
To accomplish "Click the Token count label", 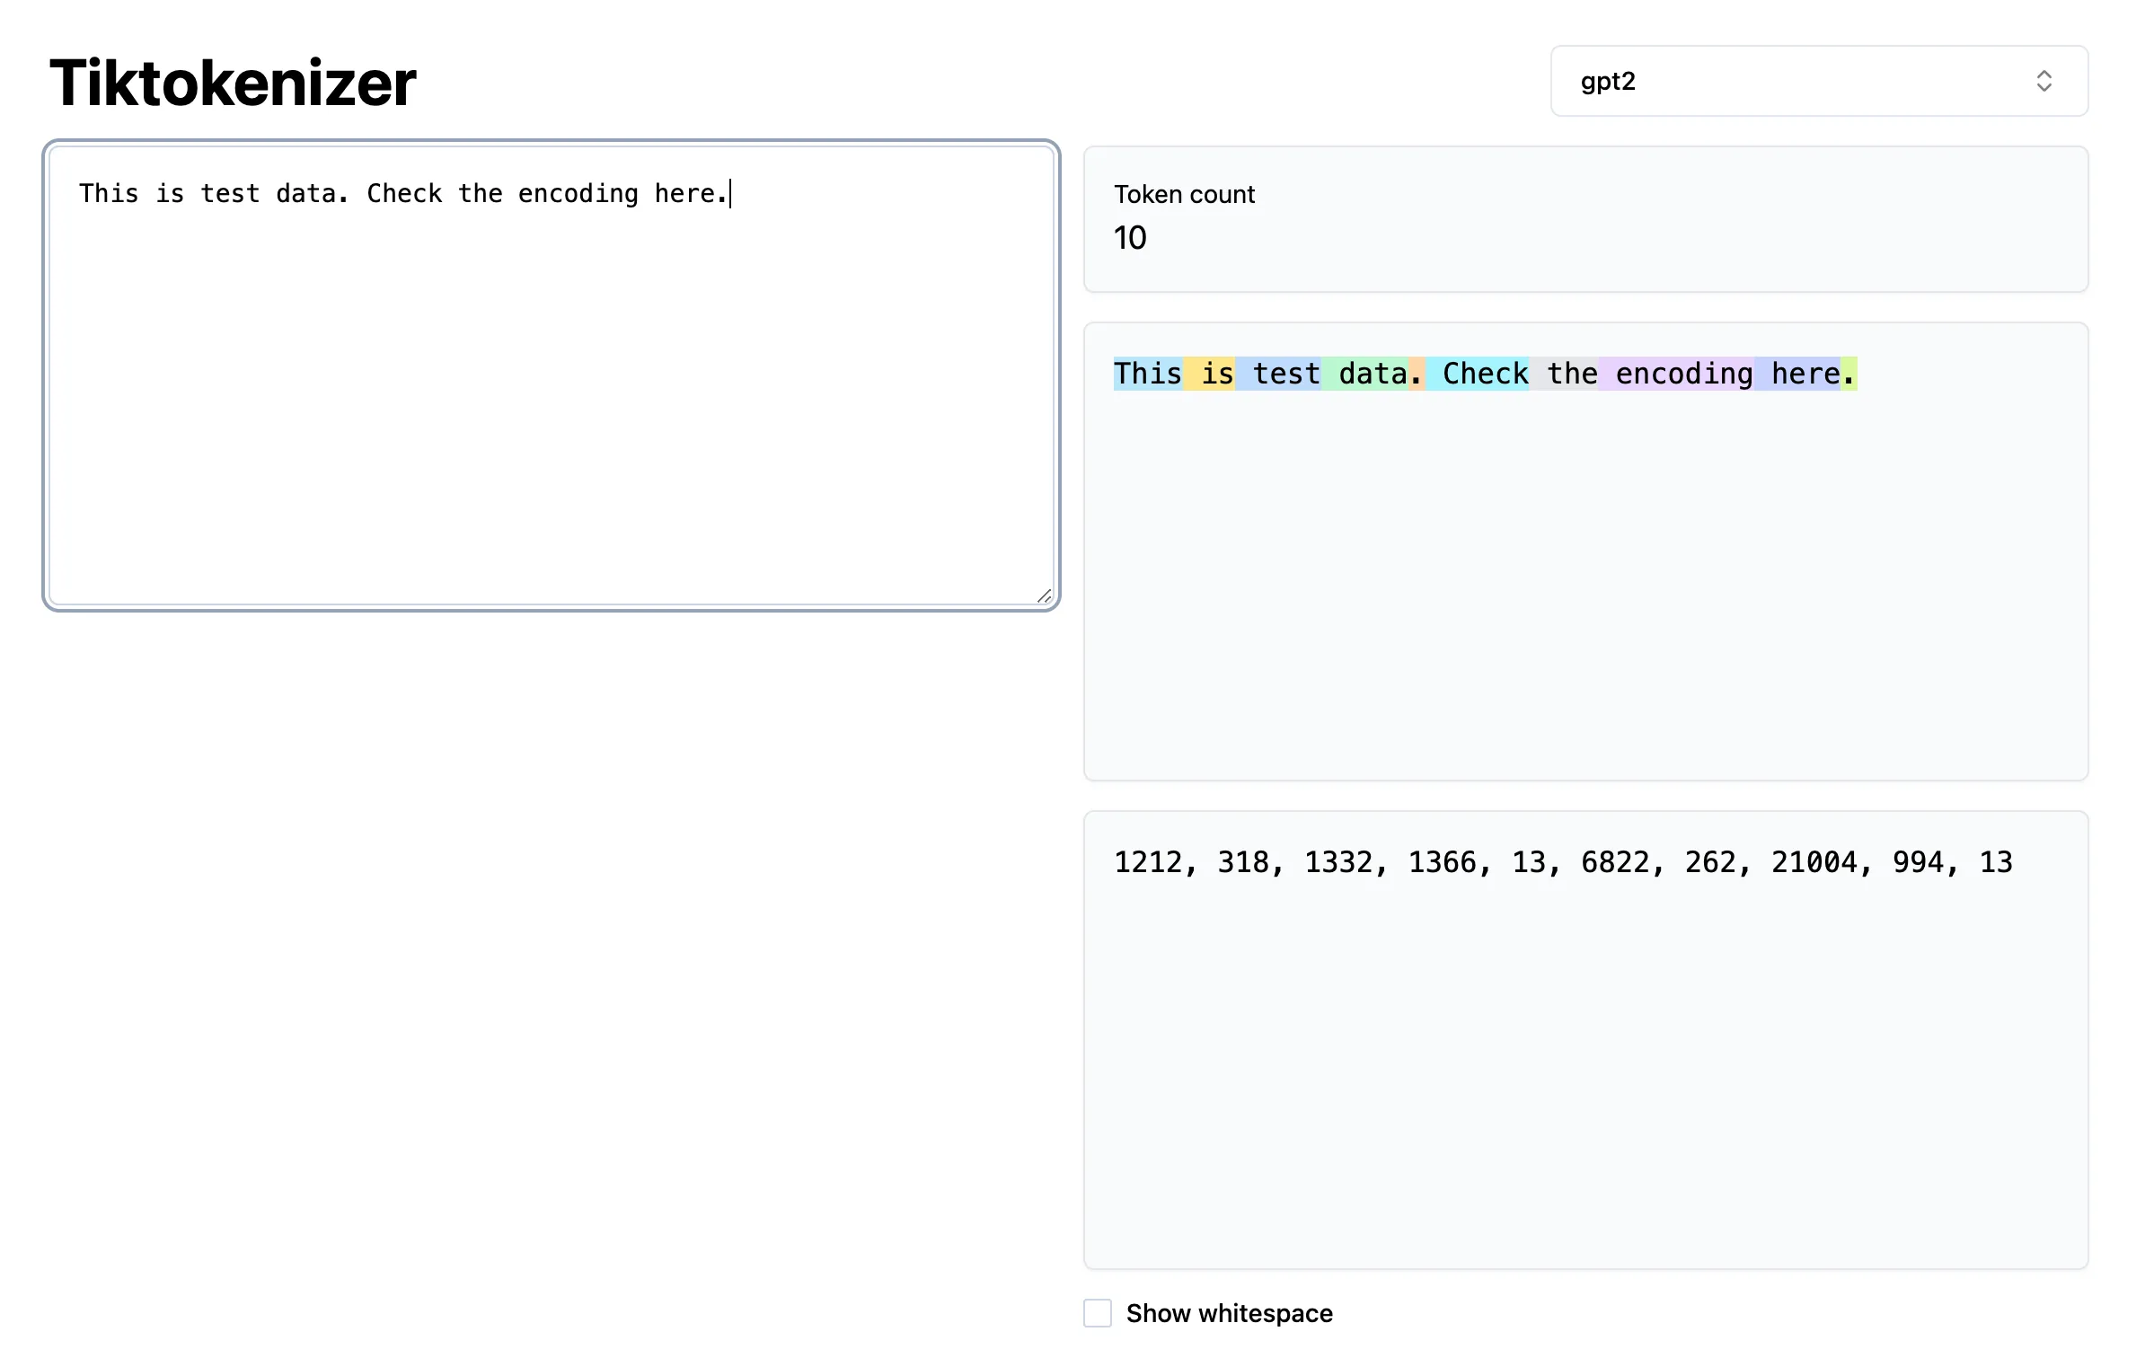I will click(x=1184, y=194).
